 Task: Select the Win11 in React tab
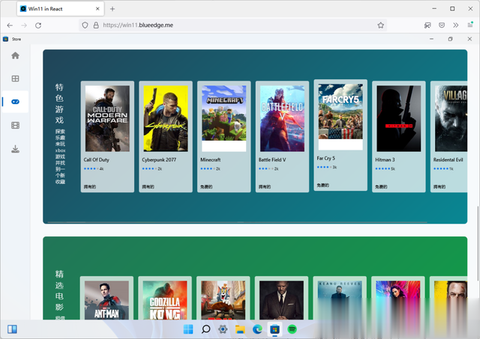click(60, 9)
